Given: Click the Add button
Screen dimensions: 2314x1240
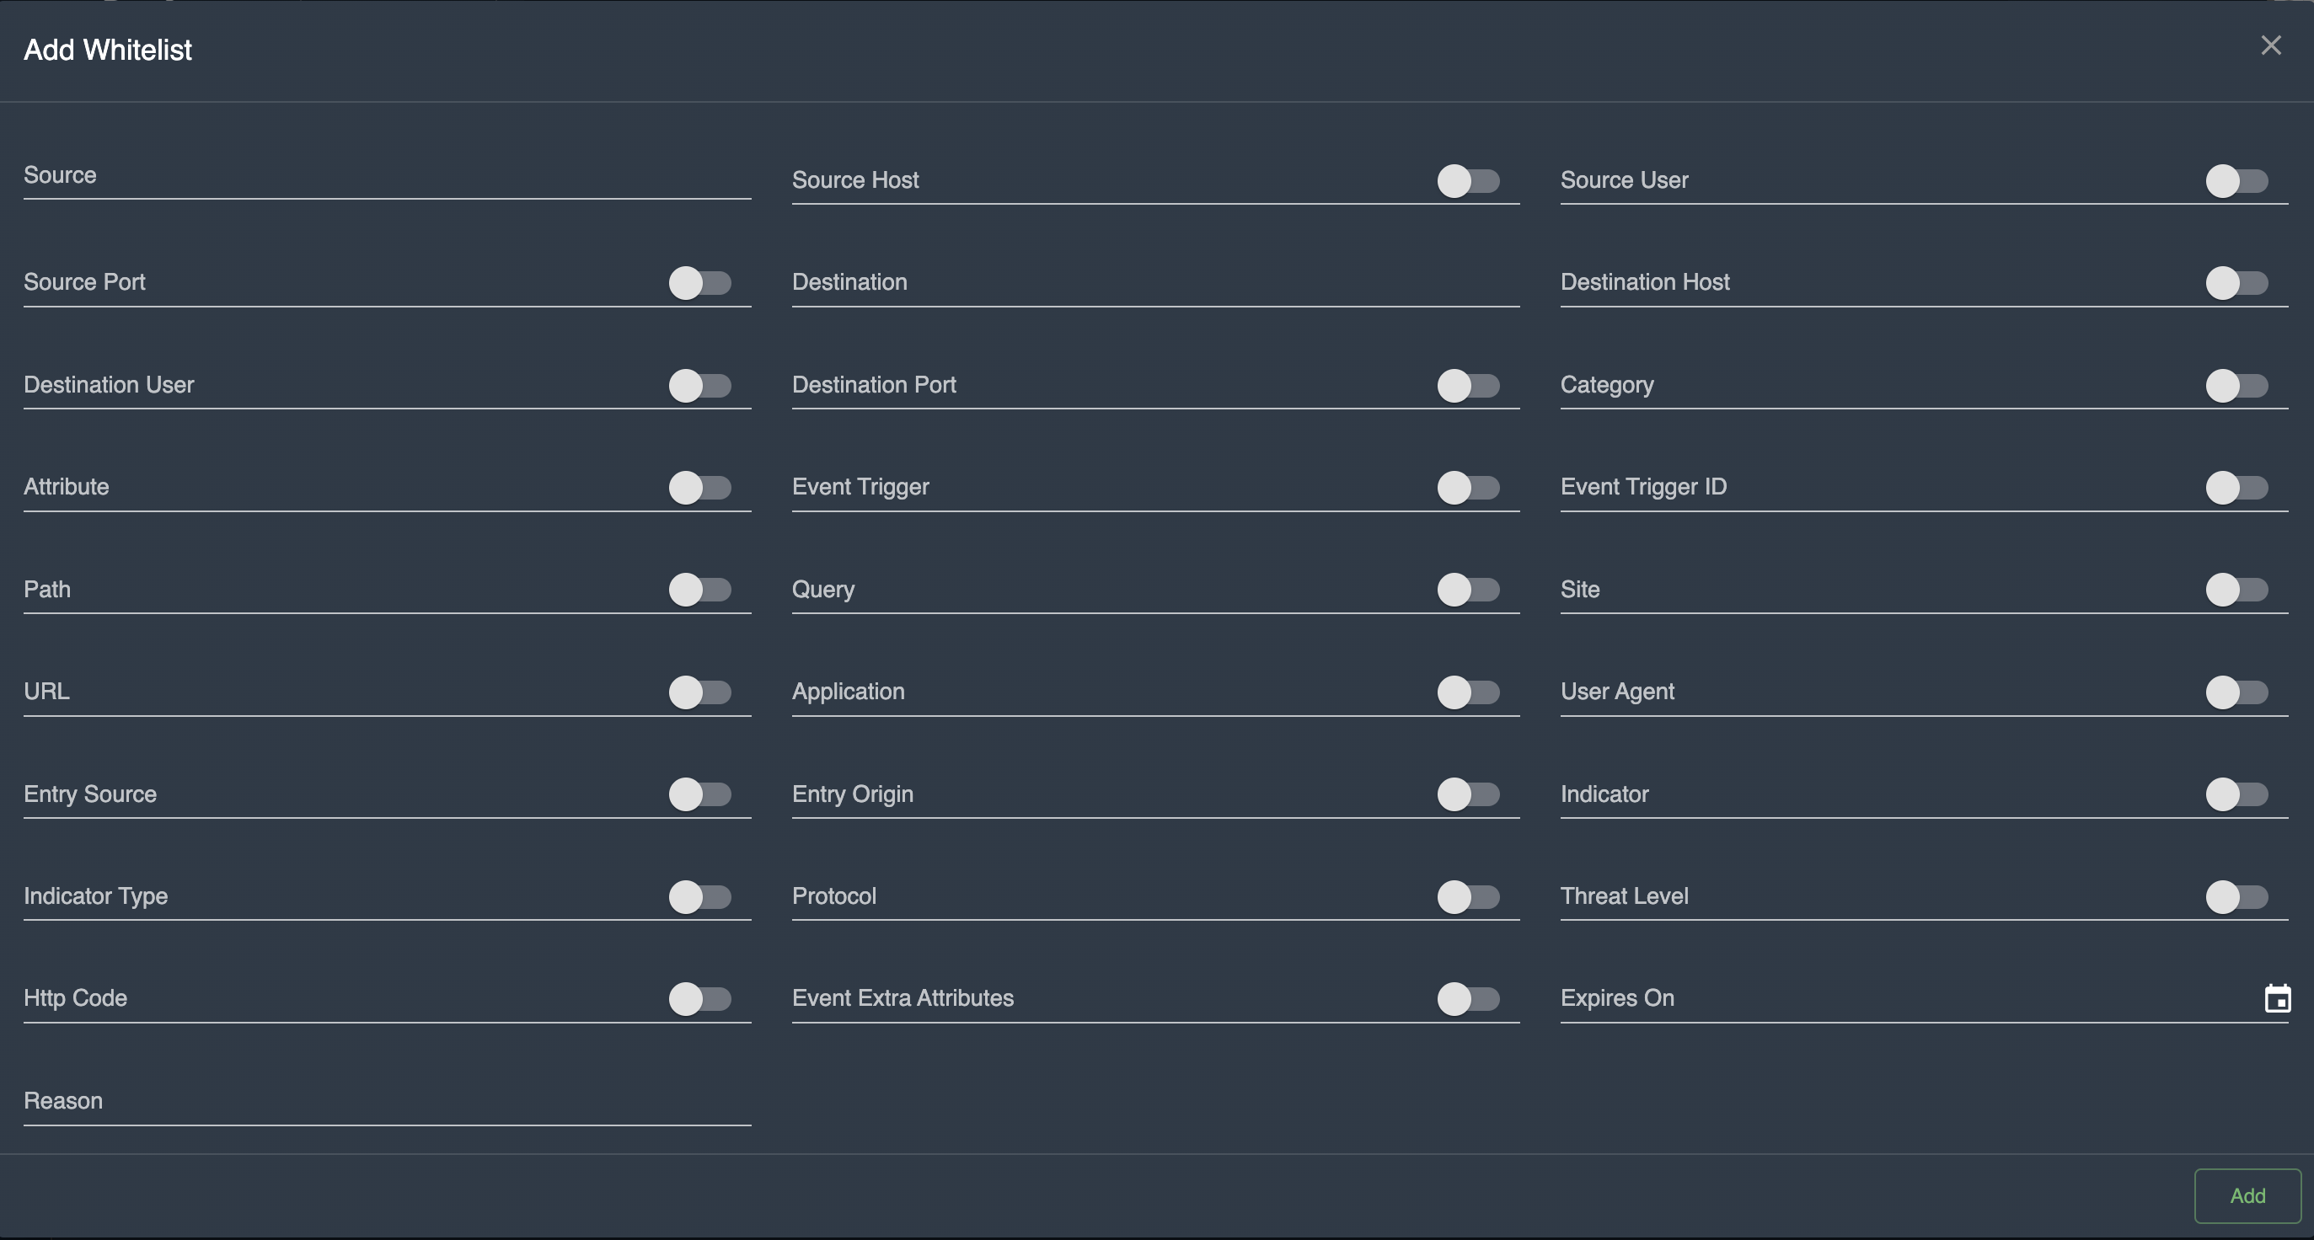Looking at the screenshot, I should pyautogui.click(x=2247, y=1195).
